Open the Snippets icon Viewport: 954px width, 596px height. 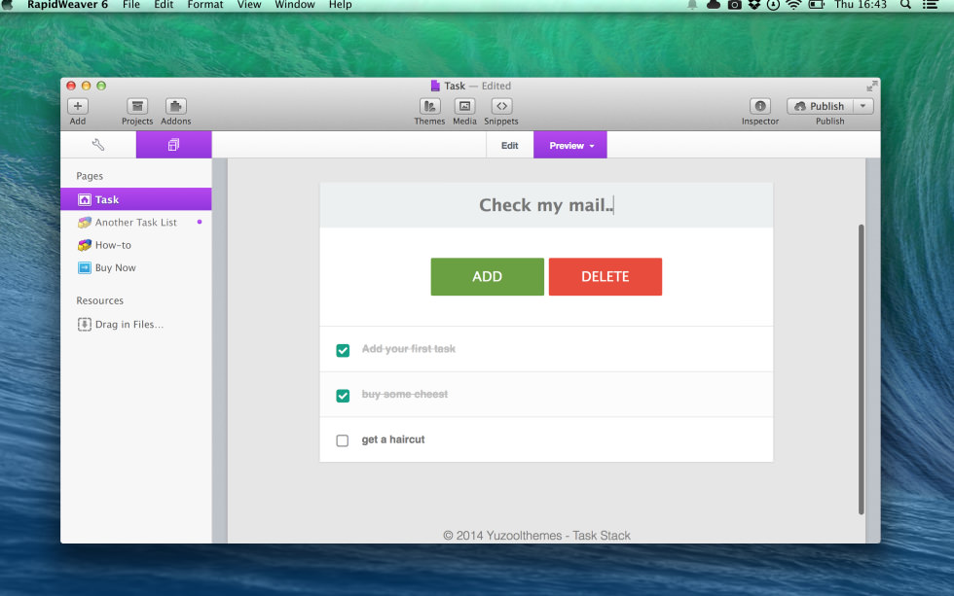click(x=501, y=106)
